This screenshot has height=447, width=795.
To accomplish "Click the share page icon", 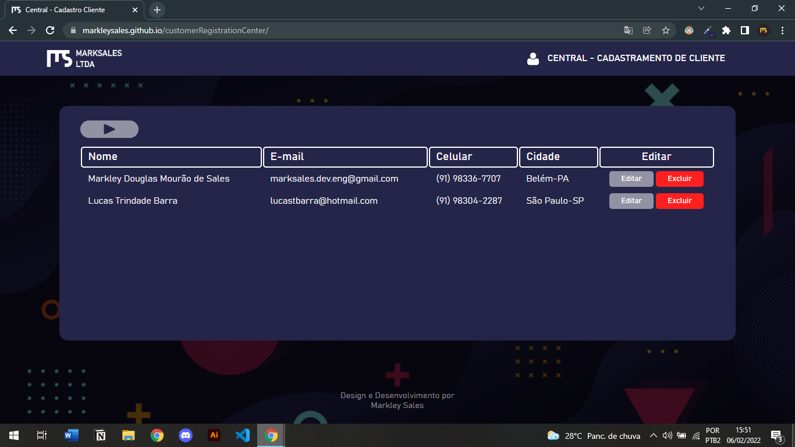I will point(647,30).
